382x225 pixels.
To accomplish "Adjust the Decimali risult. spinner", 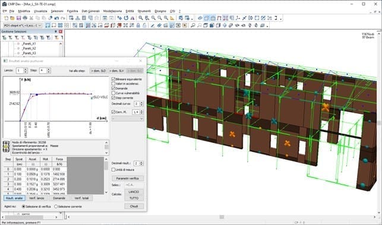I will point(141,163).
